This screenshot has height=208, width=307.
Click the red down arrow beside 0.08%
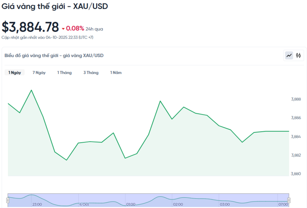[63, 29]
